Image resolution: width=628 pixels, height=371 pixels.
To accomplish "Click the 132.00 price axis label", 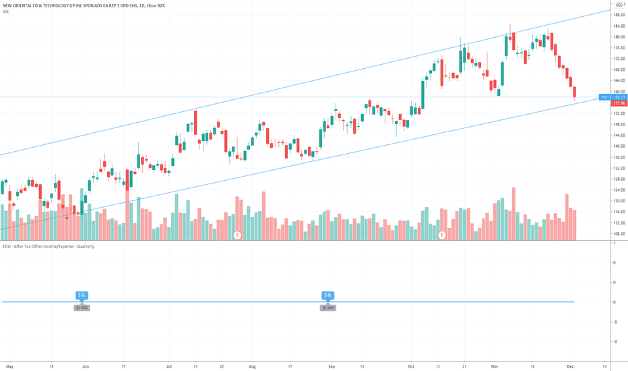I will click(x=619, y=168).
